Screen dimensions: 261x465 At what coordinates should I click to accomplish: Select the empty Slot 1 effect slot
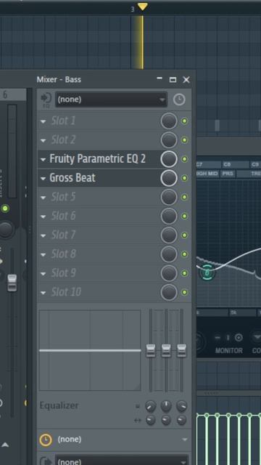click(x=99, y=121)
